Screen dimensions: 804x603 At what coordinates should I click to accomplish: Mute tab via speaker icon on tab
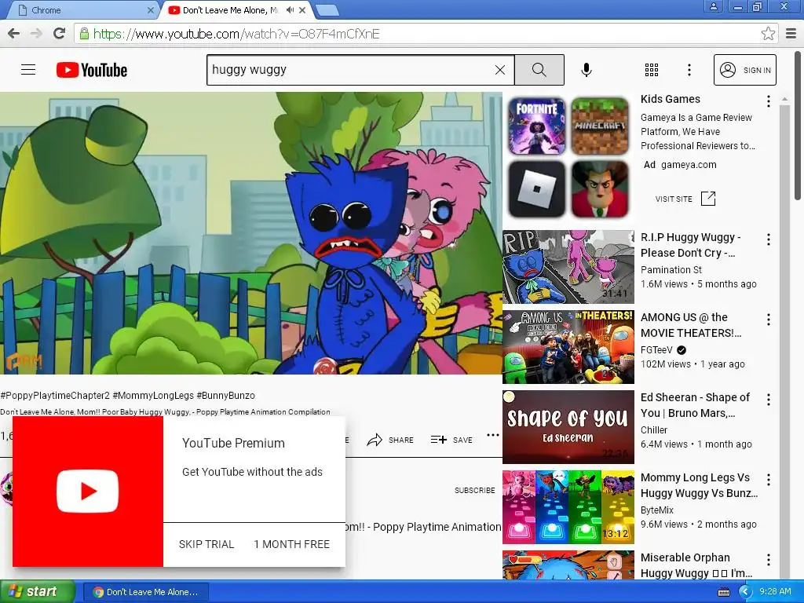[x=291, y=10]
